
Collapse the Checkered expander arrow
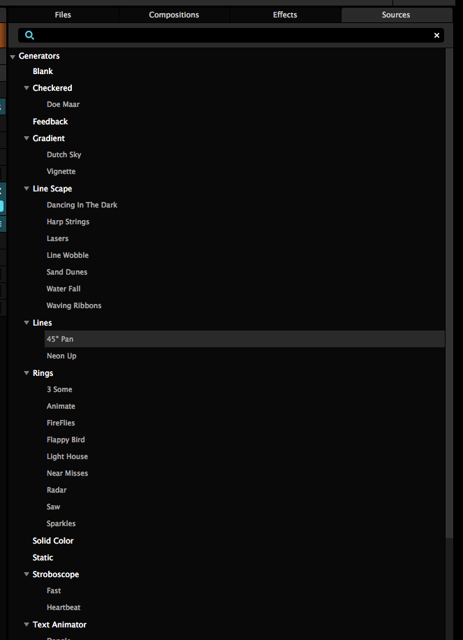pos(27,88)
